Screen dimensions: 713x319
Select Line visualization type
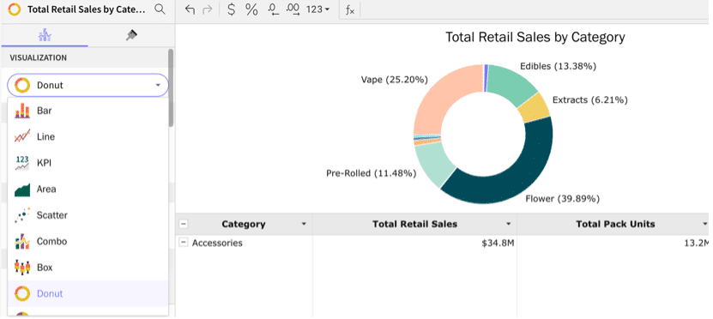tap(88, 137)
